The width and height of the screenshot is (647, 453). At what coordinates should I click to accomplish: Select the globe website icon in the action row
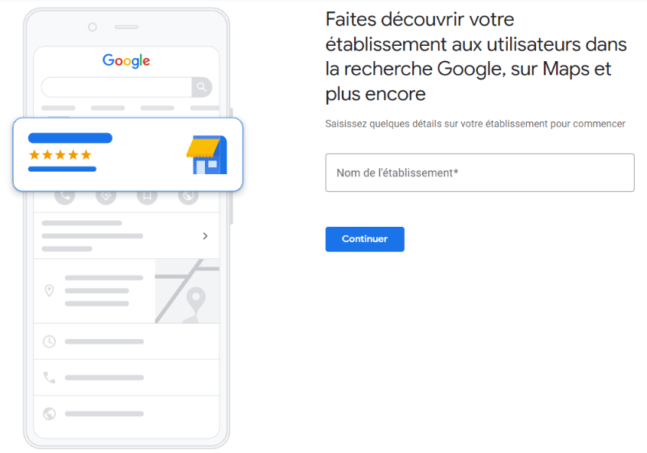tap(189, 196)
